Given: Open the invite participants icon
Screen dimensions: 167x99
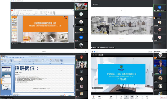Looking at the screenshot, I should coord(121,97).
